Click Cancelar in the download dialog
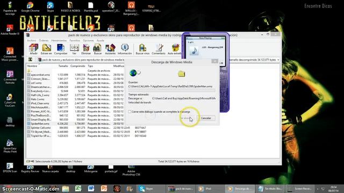The height and width of the screenshot is (193, 344). (x=206, y=118)
